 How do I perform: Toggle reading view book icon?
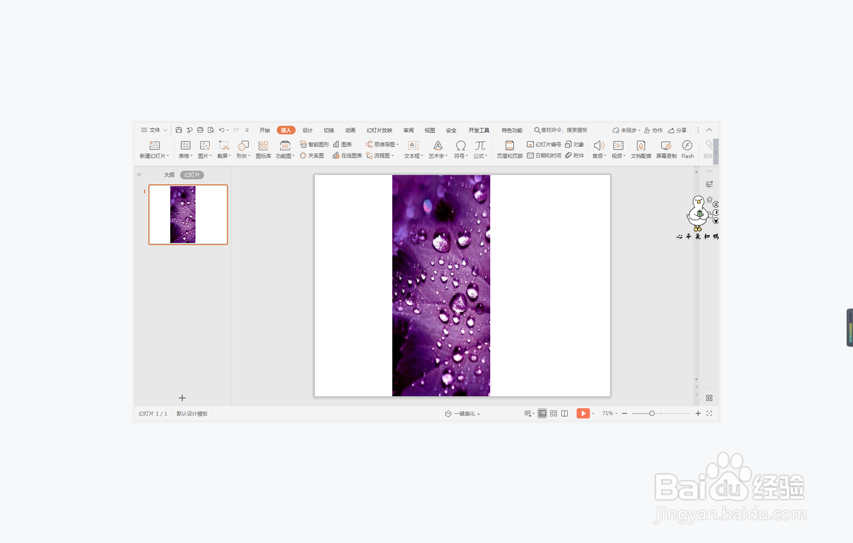[565, 413]
